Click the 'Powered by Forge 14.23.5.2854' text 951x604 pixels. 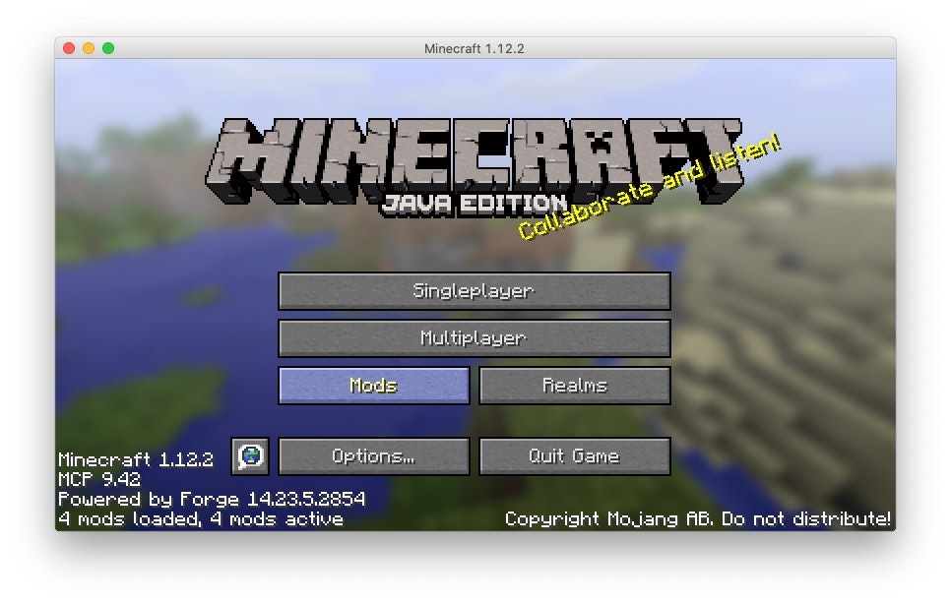pos(212,499)
